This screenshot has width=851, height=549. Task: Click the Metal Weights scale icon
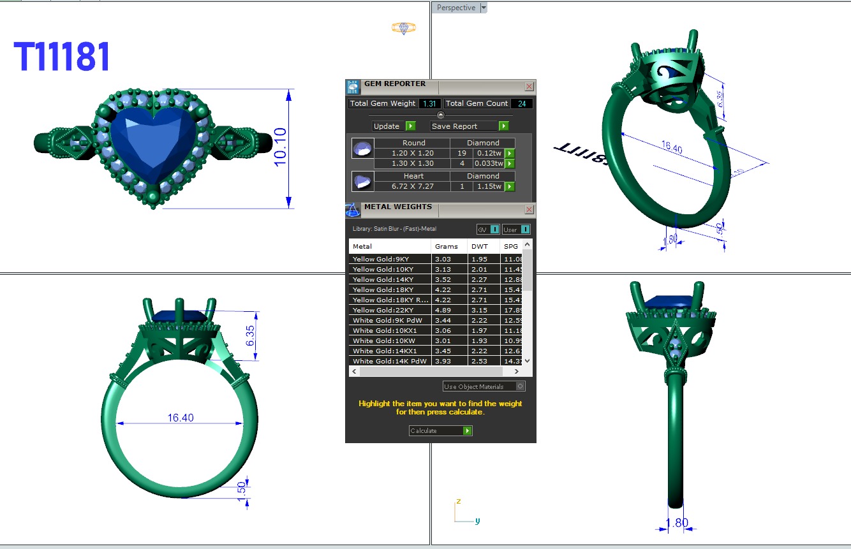pos(353,210)
